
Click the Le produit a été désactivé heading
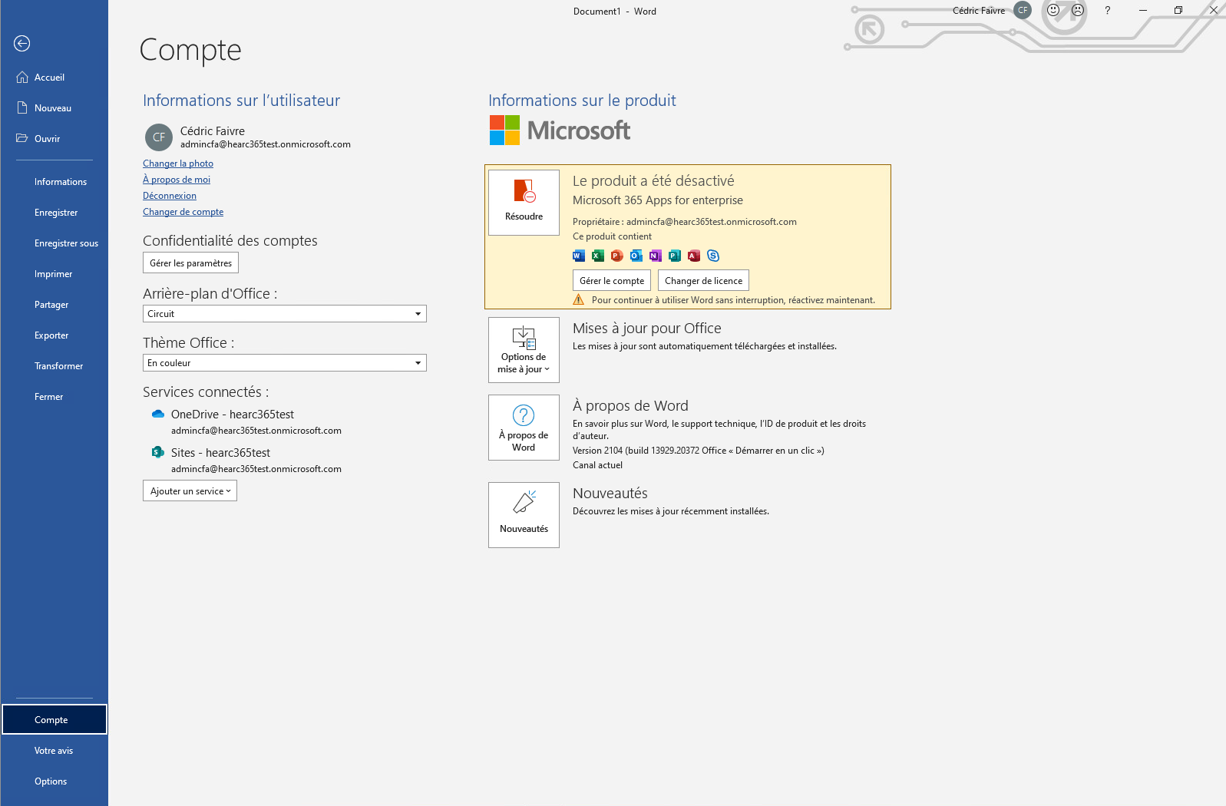[x=653, y=181]
